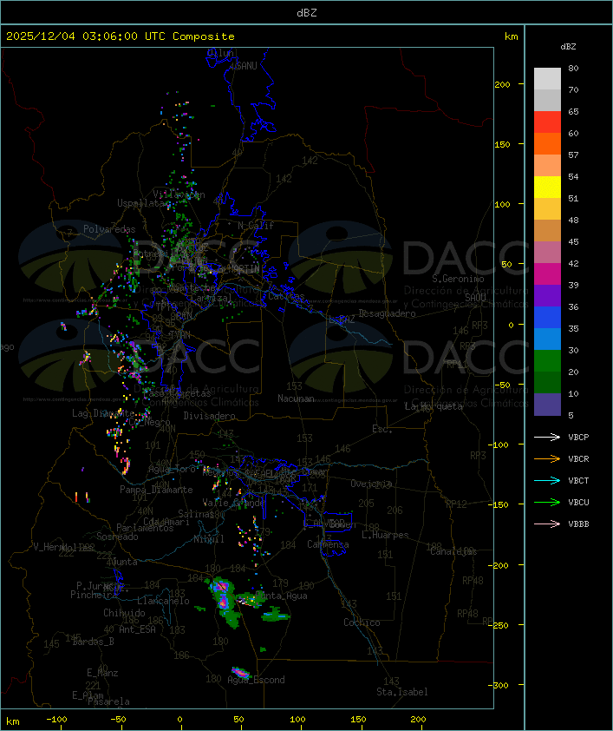Viewport: 613px width, 731px height.
Task: Select the tan 45–48 dBZ legend swatch
Action: 547,231
